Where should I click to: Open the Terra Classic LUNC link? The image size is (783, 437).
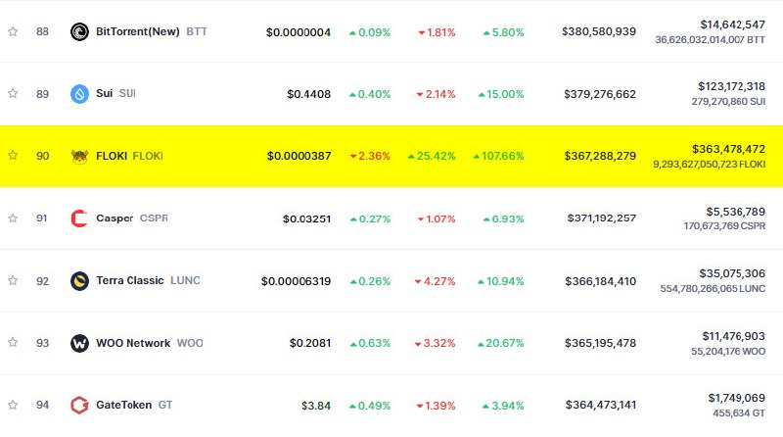tap(148, 280)
